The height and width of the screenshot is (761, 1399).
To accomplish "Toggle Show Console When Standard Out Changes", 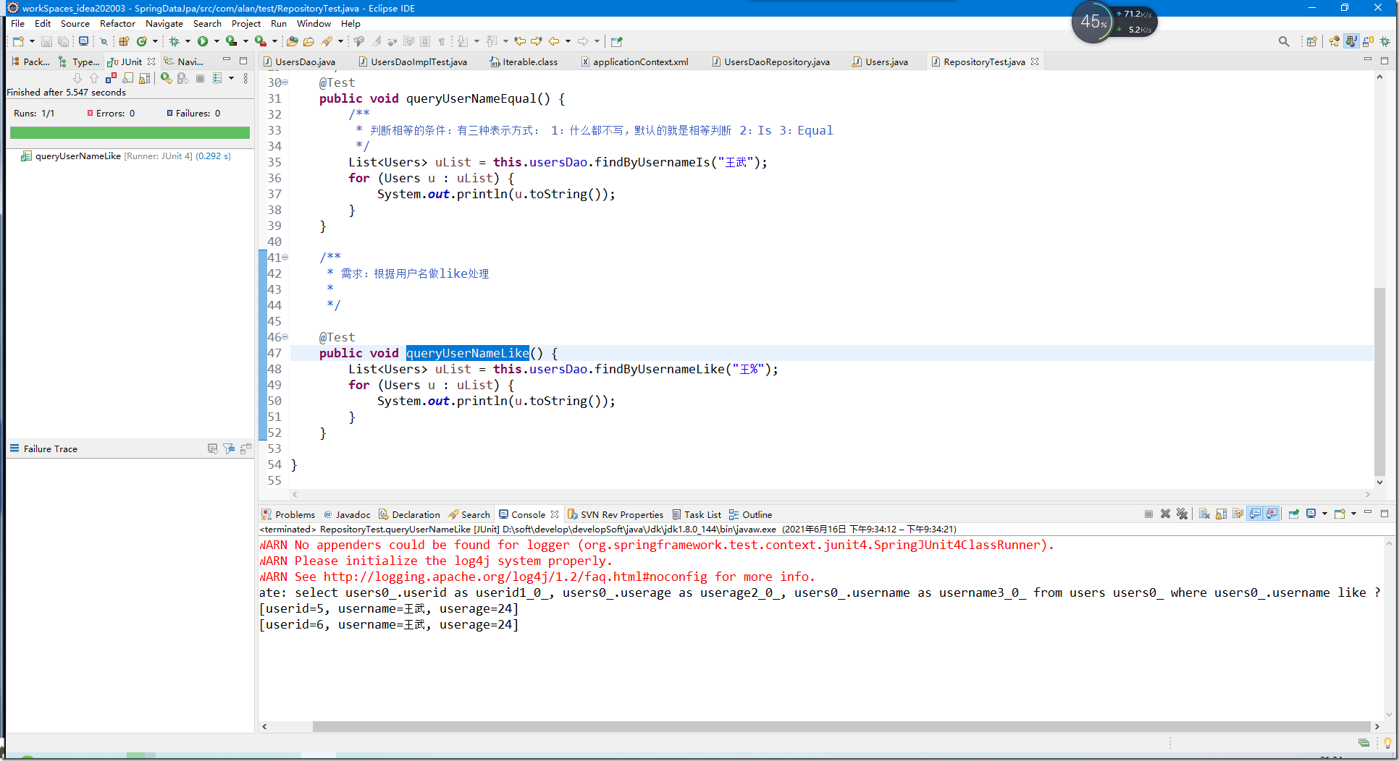I will tap(1255, 514).
